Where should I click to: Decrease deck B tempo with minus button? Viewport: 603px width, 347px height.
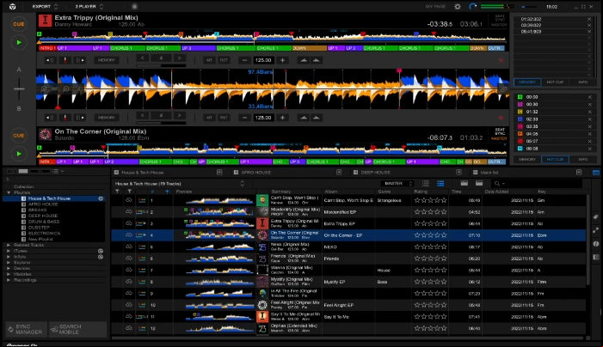coord(244,118)
